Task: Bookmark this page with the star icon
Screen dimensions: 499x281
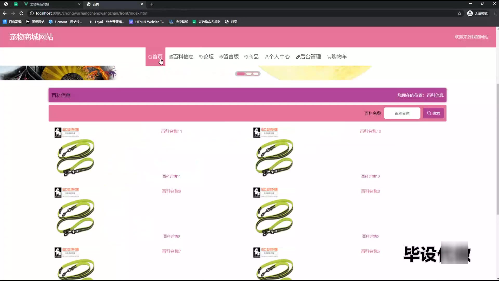Action: [x=459, y=13]
